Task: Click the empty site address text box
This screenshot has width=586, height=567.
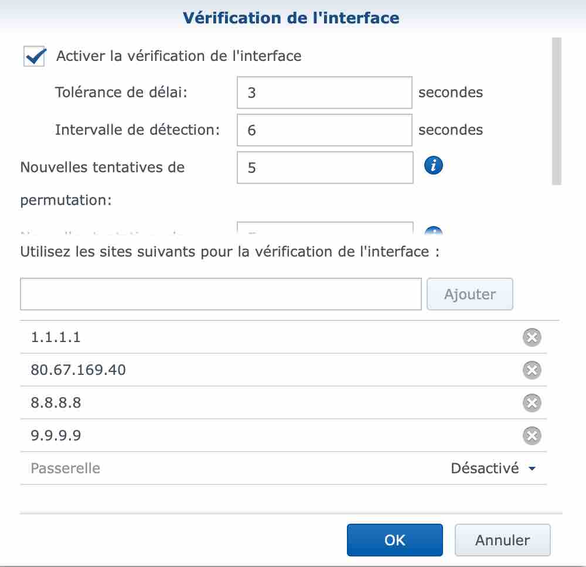Action: click(220, 294)
